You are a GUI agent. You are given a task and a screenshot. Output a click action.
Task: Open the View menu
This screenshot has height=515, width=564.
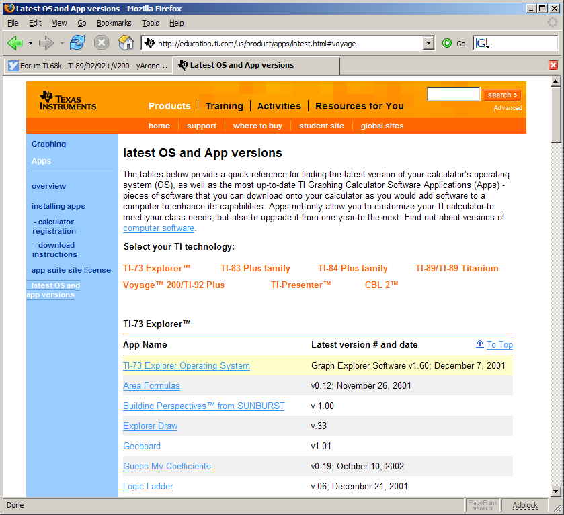[59, 23]
